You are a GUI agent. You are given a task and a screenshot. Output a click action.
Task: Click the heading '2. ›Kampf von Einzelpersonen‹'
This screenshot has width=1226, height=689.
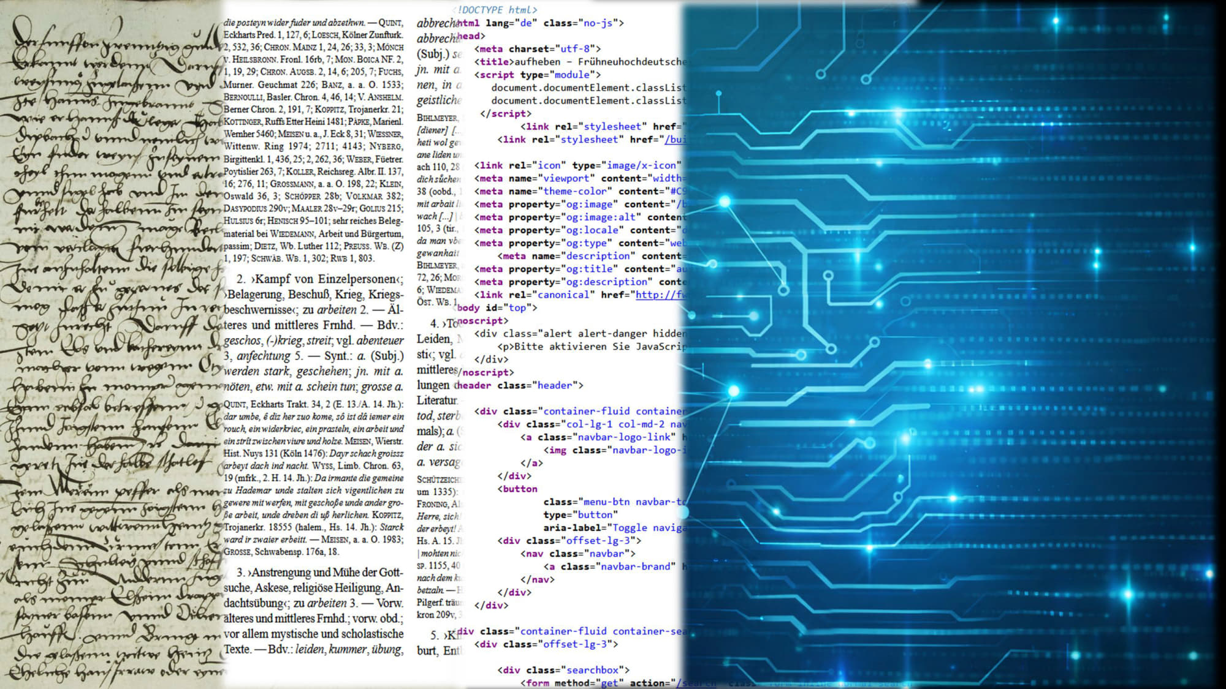pyautogui.click(x=320, y=279)
